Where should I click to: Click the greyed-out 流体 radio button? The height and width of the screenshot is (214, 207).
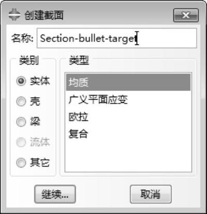[21, 142]
